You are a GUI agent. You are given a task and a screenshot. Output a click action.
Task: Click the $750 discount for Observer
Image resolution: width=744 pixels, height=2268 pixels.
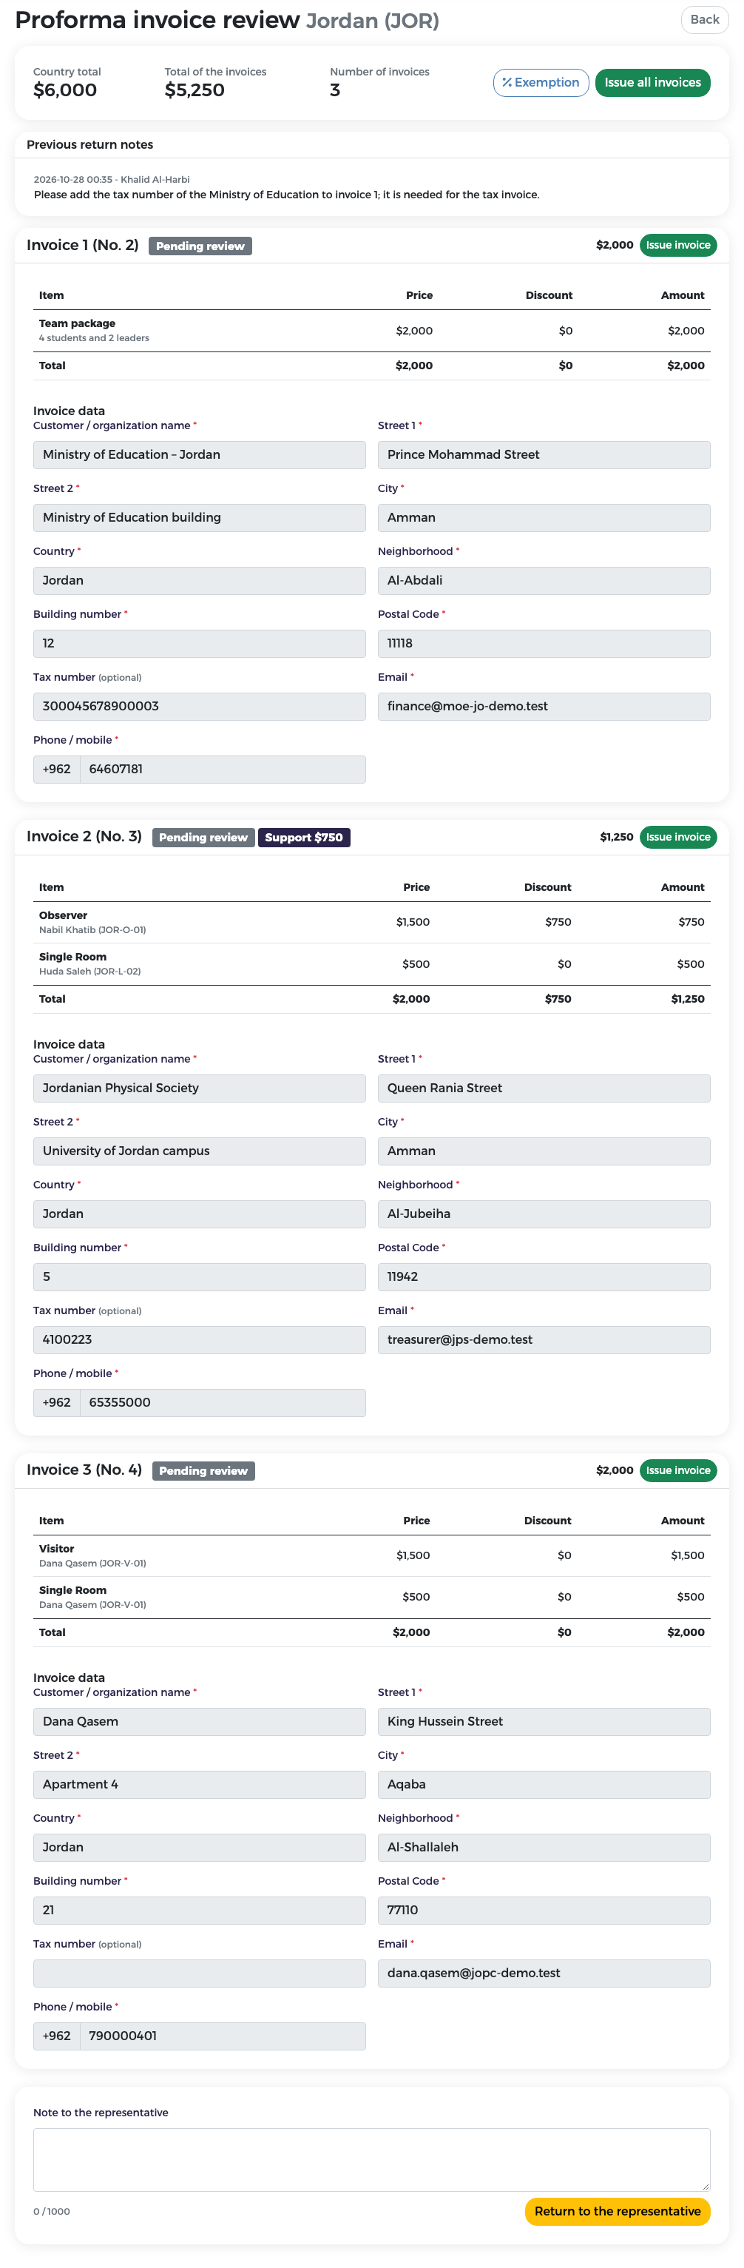[558, 923]
